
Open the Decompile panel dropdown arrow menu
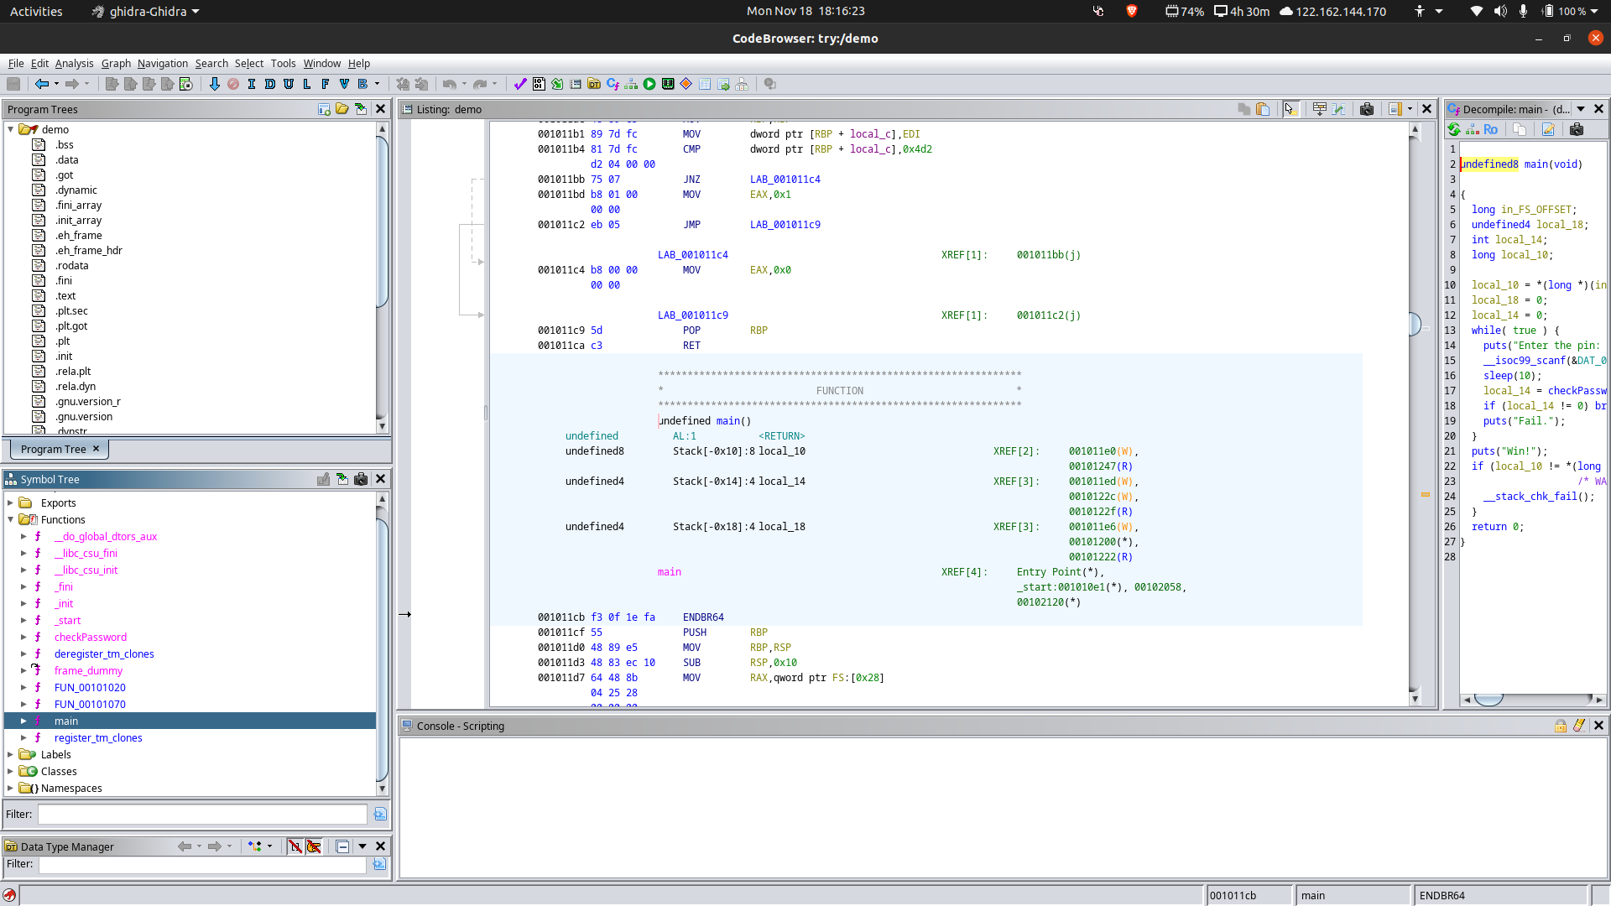click(1581, 109)
